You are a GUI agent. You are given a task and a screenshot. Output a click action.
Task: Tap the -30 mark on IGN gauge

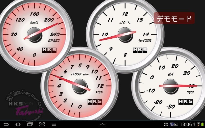tap(171, 107)
